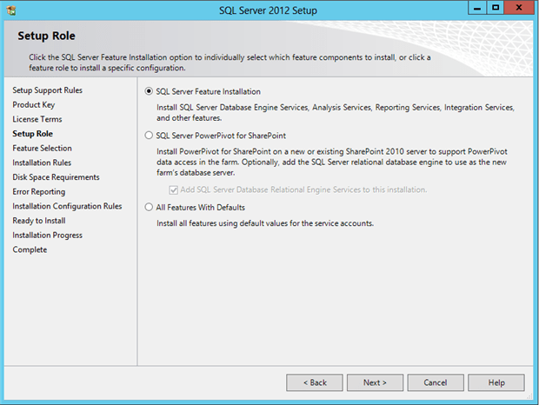The width and height of the screenshot is (539, 405).
Task: Select Setup Role step in sidebar
Action: (x=33, y=134)
